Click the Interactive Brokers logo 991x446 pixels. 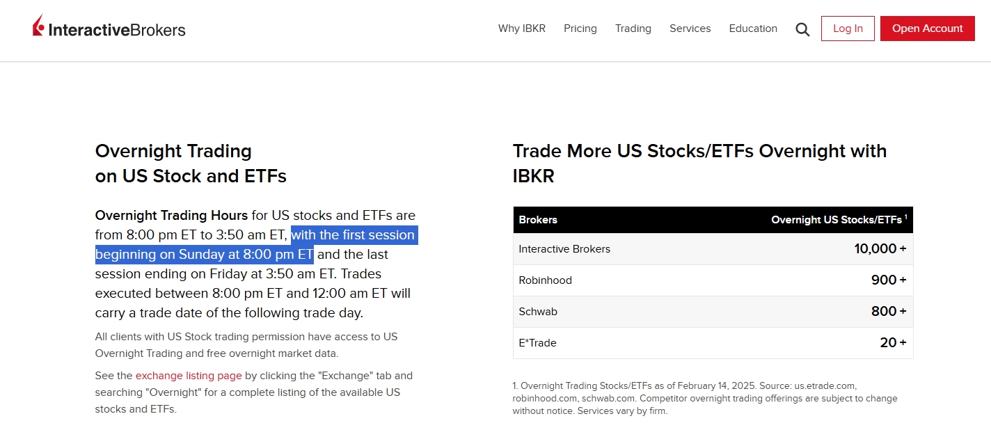[x=109, y=29]
